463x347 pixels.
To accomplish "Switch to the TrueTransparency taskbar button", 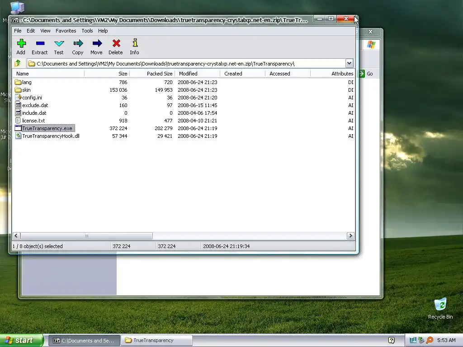I will point(156,340).
